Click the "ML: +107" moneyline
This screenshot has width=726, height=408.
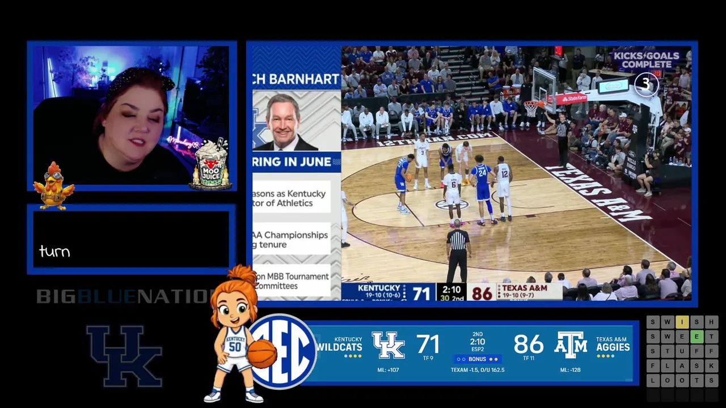(x=388, y=370)
